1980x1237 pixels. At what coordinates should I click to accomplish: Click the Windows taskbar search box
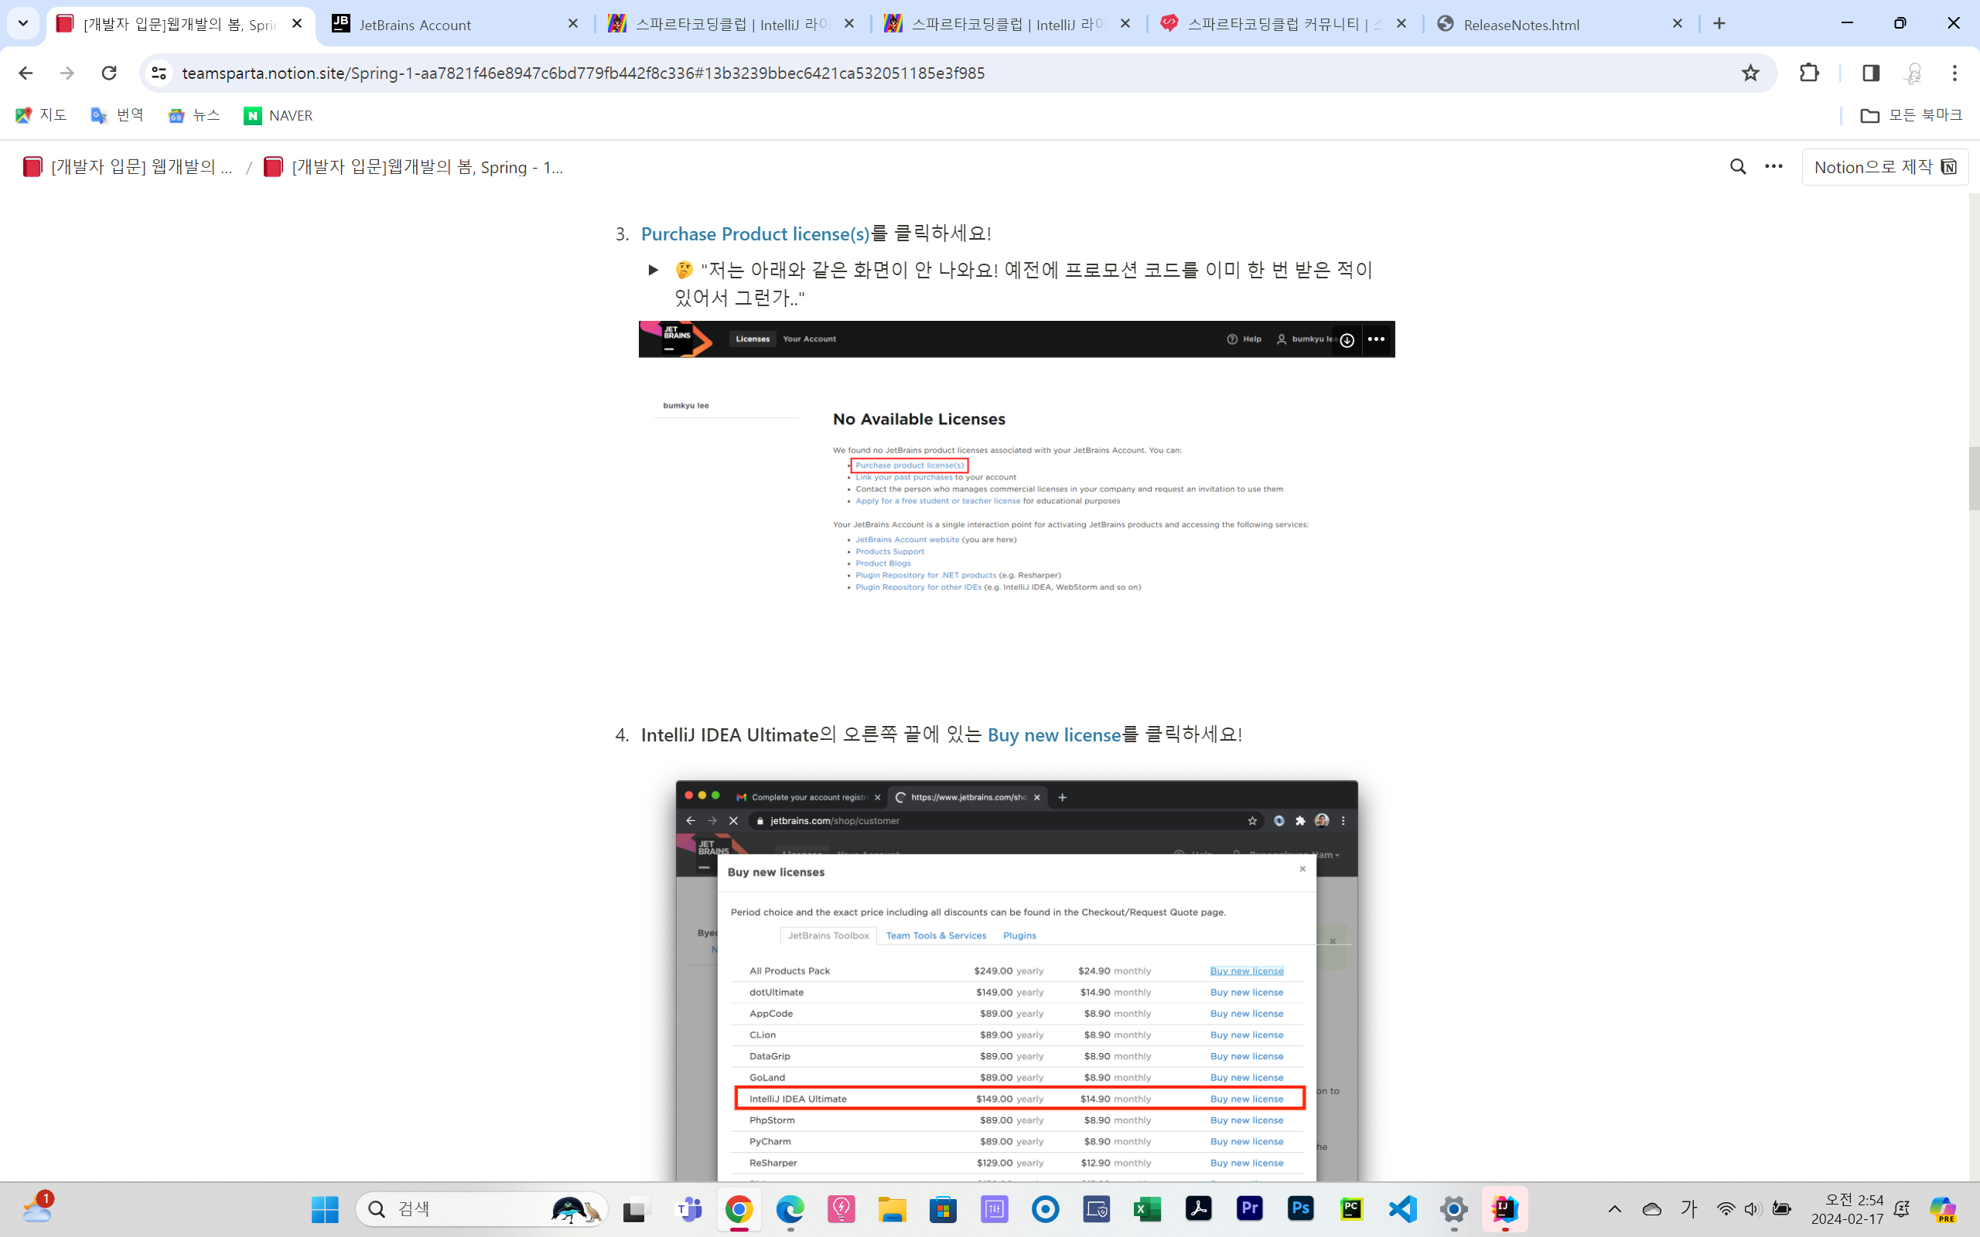tap(481, 1209)
